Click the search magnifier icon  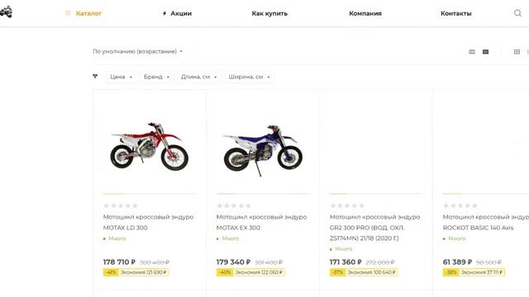tap(517, 13)
